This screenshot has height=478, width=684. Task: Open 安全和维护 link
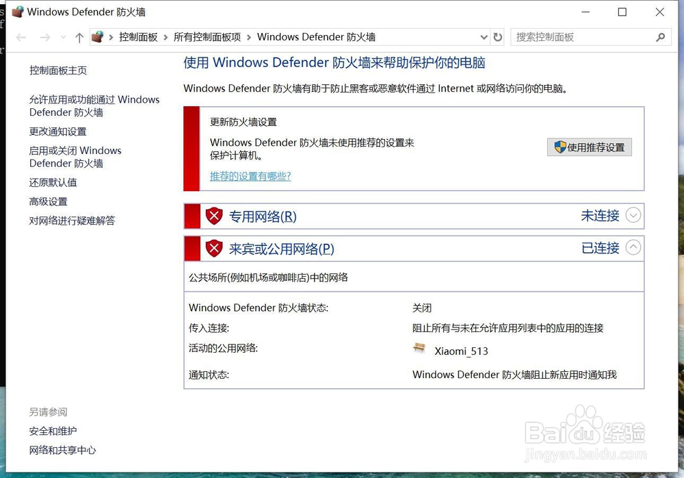[x=53, y=431]
